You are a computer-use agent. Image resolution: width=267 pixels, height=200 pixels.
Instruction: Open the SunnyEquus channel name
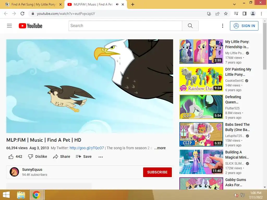coord(32,170)
